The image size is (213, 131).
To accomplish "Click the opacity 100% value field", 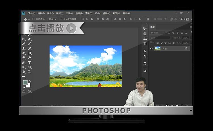I will (x=185, y=38).
